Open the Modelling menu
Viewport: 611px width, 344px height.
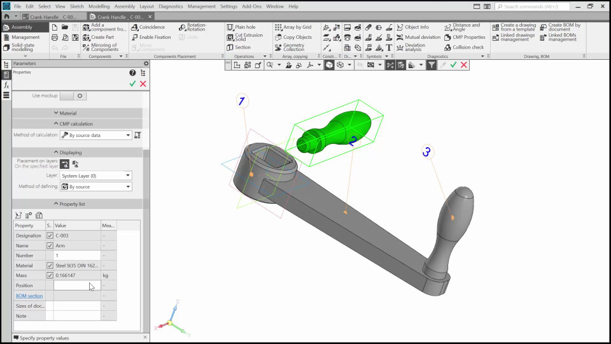click(99, 6)
